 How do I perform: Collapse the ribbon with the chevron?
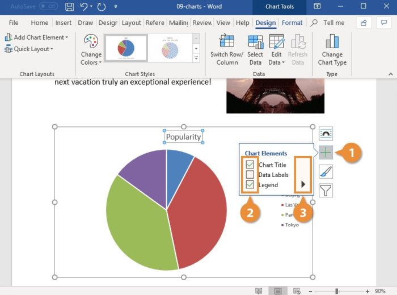point(391,74)
